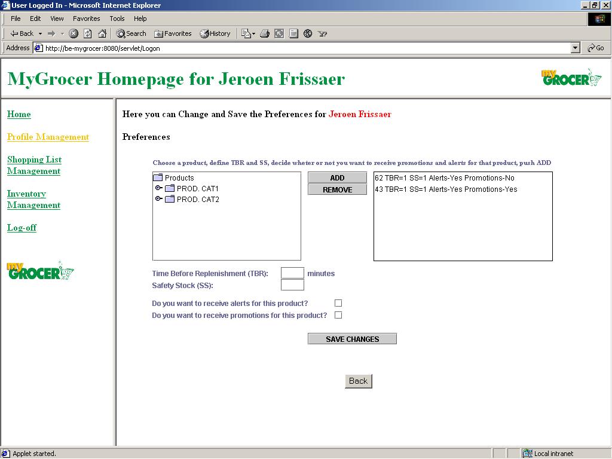The image size is (612, 459).
Task: Click the Windows flag throbber icon
Action: [x=599, y=19]
